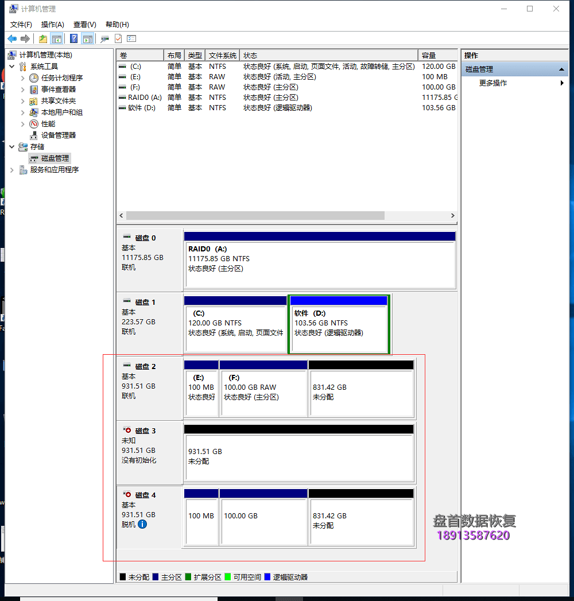Click the Back arrow toolbar icon
Image resolution: width=574 pixels, height=601 pixels.
(x=12, y=38)
